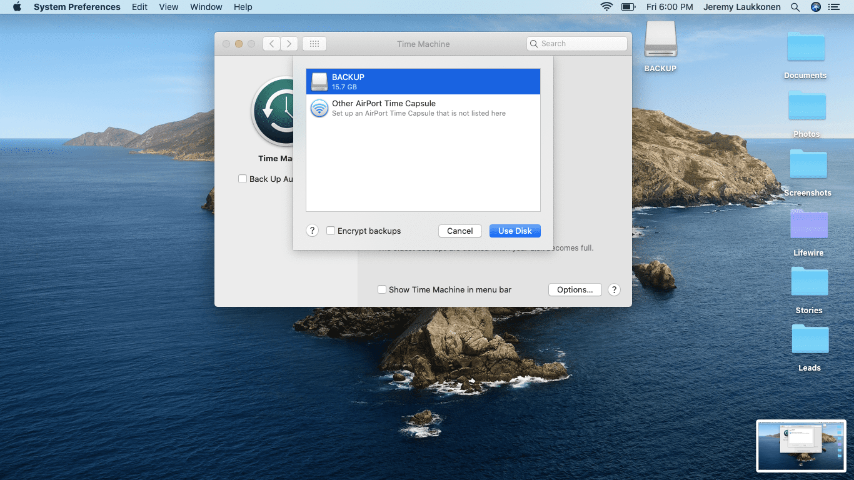Toggle Back Up Automatically checkbox

coord(243,179)
